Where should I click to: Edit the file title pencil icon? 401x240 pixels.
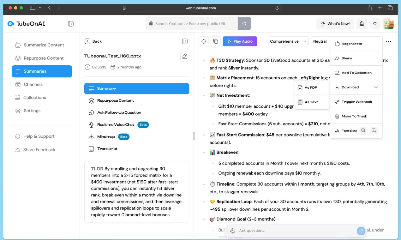(x=185, y=56)
